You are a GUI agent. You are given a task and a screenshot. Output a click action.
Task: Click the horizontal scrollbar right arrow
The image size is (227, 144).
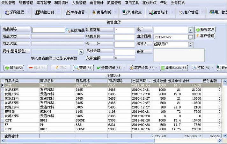coord(220,141)
